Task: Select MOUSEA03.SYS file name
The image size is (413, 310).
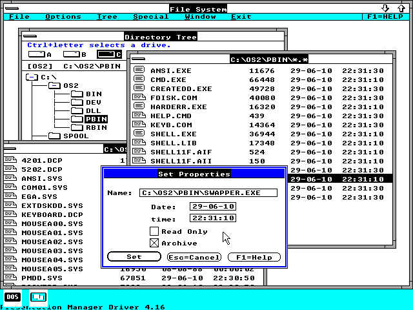Action: 52,251
